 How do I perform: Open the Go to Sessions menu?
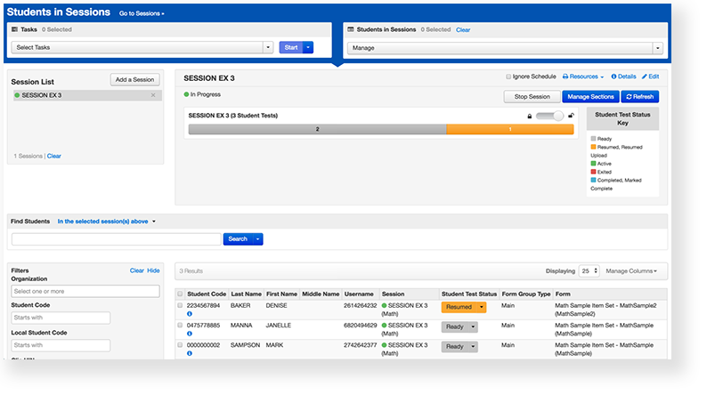(142, 13)
